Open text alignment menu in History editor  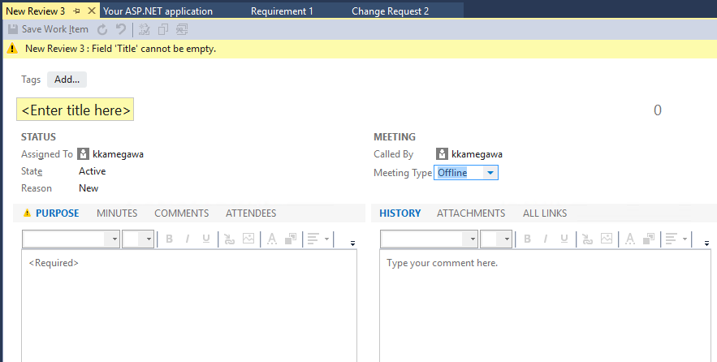click(676, 239)
